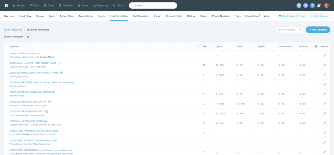The height and width of the screenshot is (155, 334).
Task: Check the CLOSING & WALKTHROUGH row checkbox
Action: 7,94
